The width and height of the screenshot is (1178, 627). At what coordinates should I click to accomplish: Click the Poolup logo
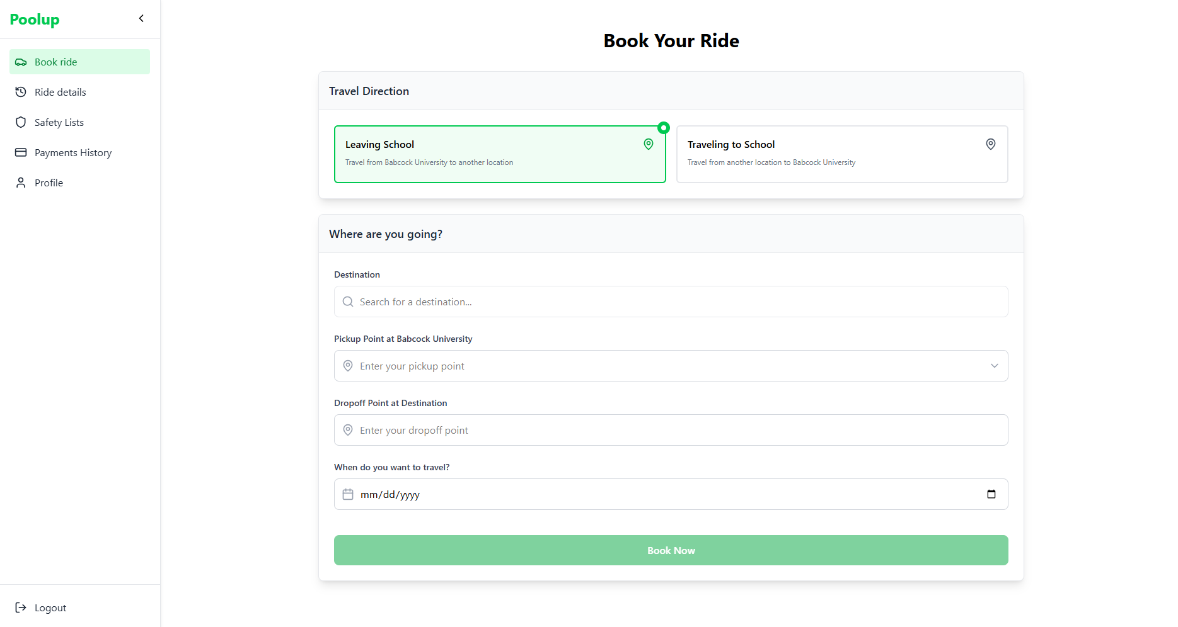[x=35, y=20]
